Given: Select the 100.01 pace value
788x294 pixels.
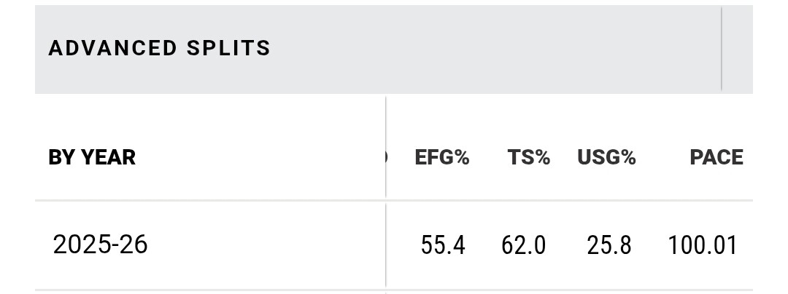Looking at the screenshot, I should (x=702, y=245).
